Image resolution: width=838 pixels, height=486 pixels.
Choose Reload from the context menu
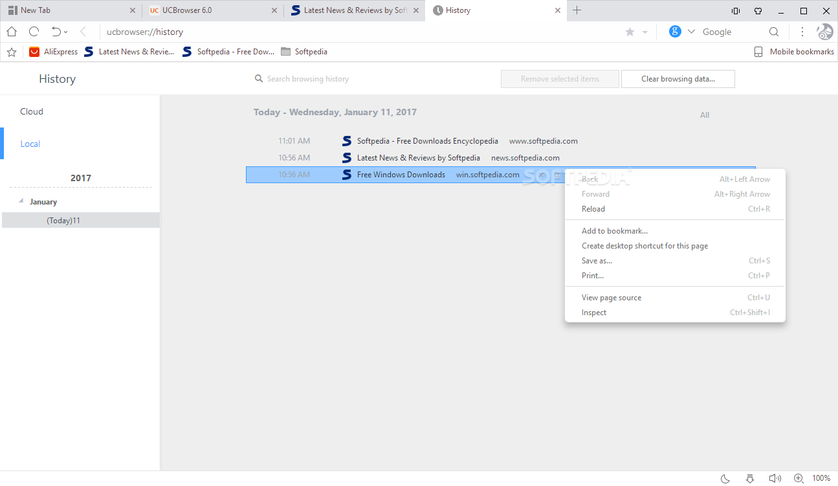point(675,208)
